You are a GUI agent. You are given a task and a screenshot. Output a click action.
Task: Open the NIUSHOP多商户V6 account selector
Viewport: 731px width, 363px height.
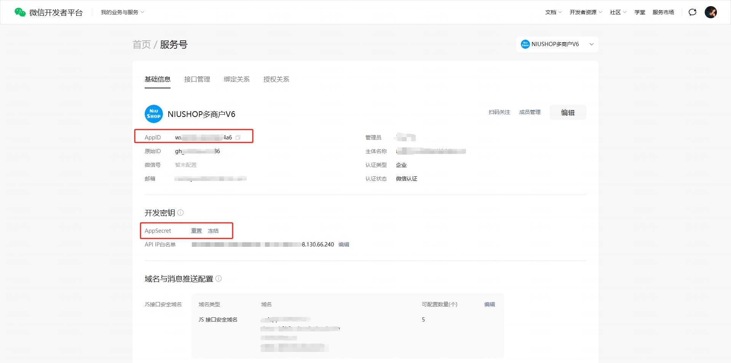[x=557, y=44]
